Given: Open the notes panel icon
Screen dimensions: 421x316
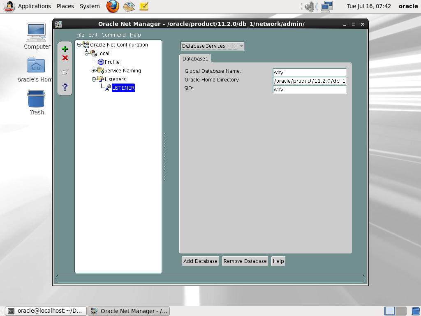Looking at the screenshot, I should [x=144, y=6].
